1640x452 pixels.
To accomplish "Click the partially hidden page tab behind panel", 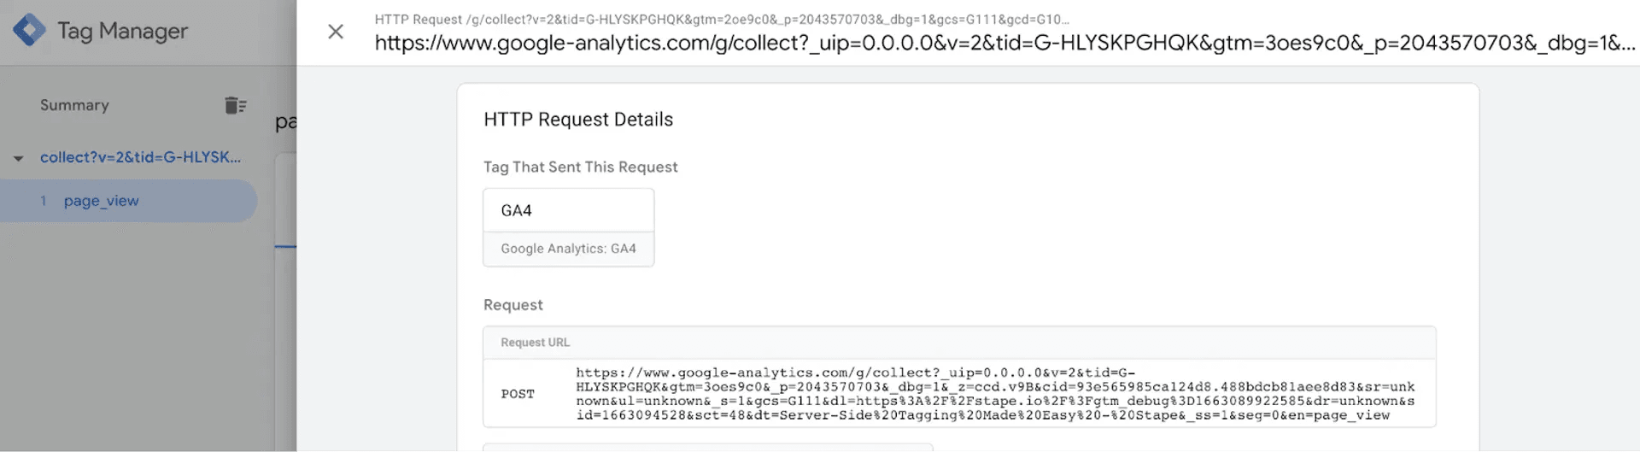I will point(285,121).
